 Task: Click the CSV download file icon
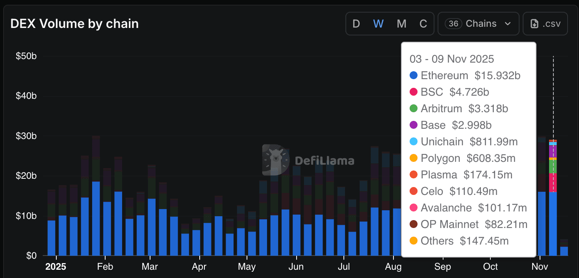pos(534,24)
